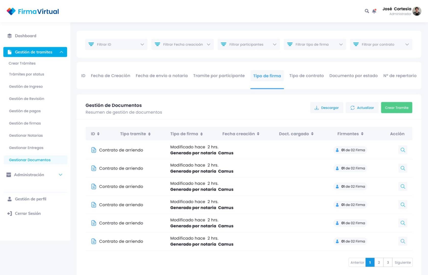This screenshot has height=275, width=428.
Task: Go to pagination page 2
Action: tap(379, 263)
